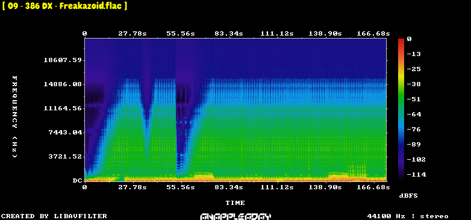
Task: Click the 27.78s label on top time axis
Action: coord(133,34)
